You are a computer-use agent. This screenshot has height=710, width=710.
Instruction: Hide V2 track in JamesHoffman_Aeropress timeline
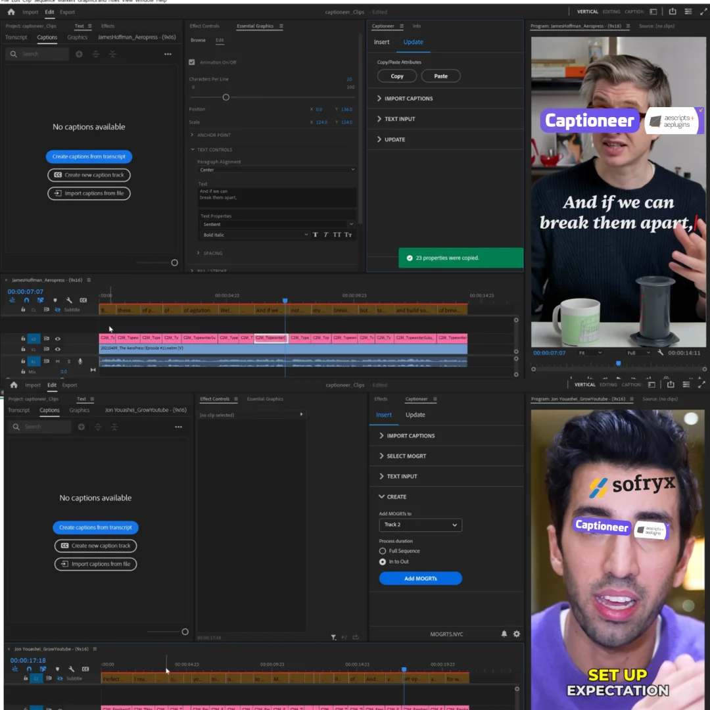(57, 339)
